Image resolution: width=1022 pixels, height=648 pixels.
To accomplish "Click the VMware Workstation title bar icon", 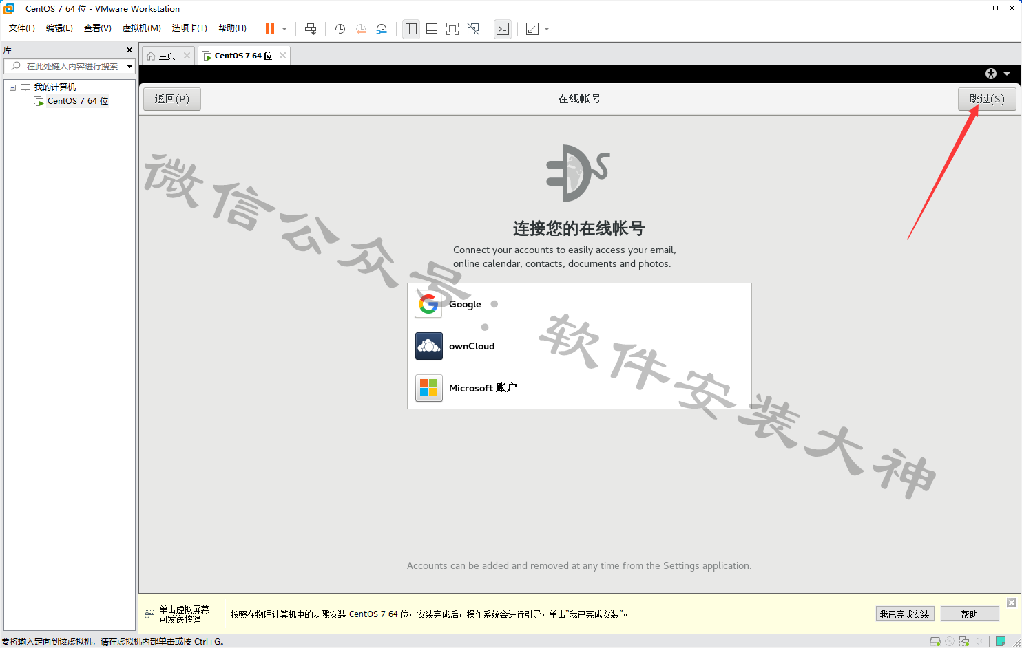I will pos(9,8).
